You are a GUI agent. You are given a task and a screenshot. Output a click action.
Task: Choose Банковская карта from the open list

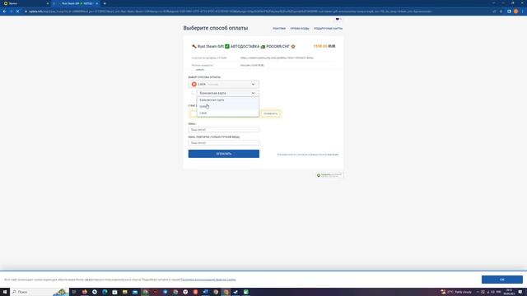(227, 100)
